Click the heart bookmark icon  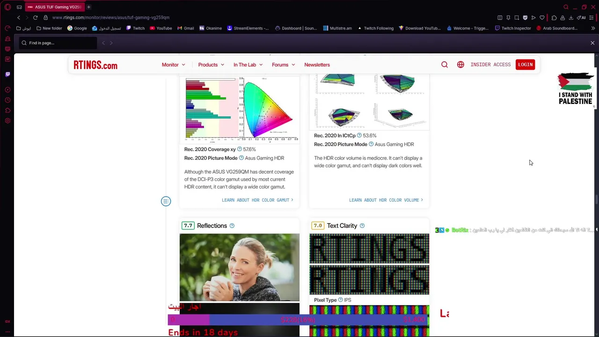(x=542, y=18)
